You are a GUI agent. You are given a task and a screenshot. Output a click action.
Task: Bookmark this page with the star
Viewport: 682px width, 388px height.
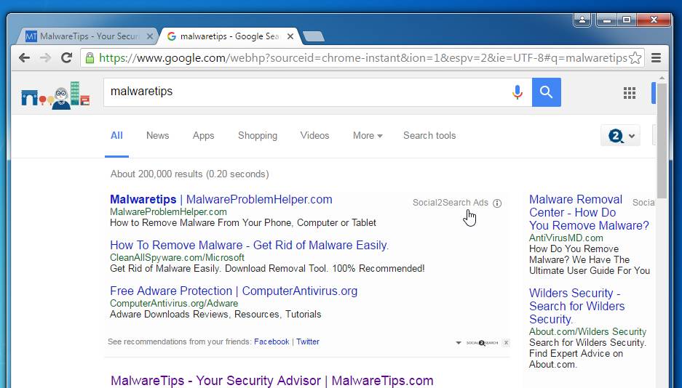coord(635,57)
